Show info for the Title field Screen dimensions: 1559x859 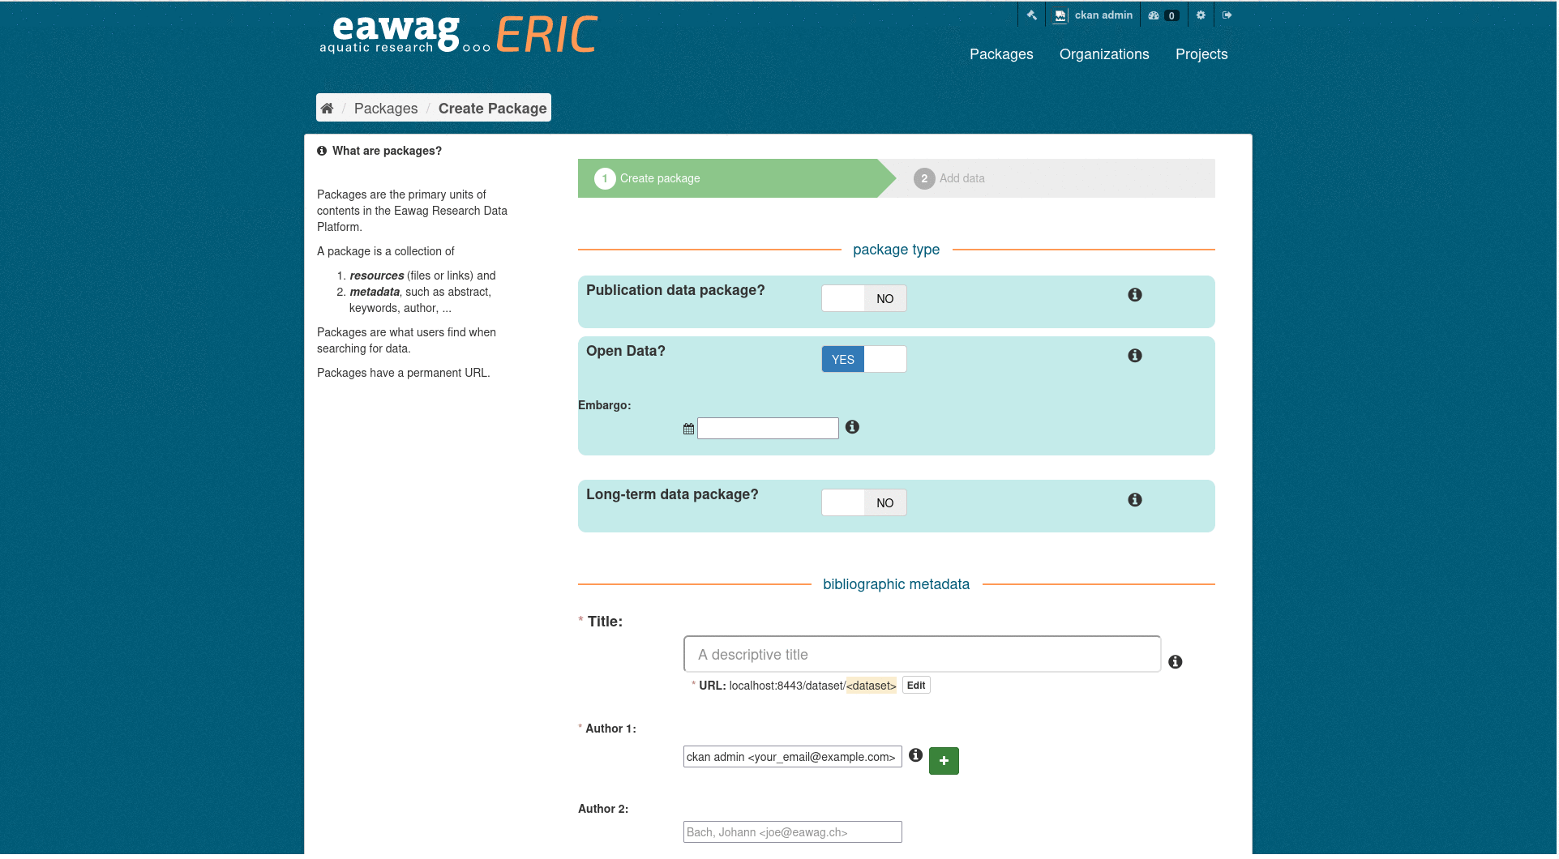click(x=1175, y=662)
